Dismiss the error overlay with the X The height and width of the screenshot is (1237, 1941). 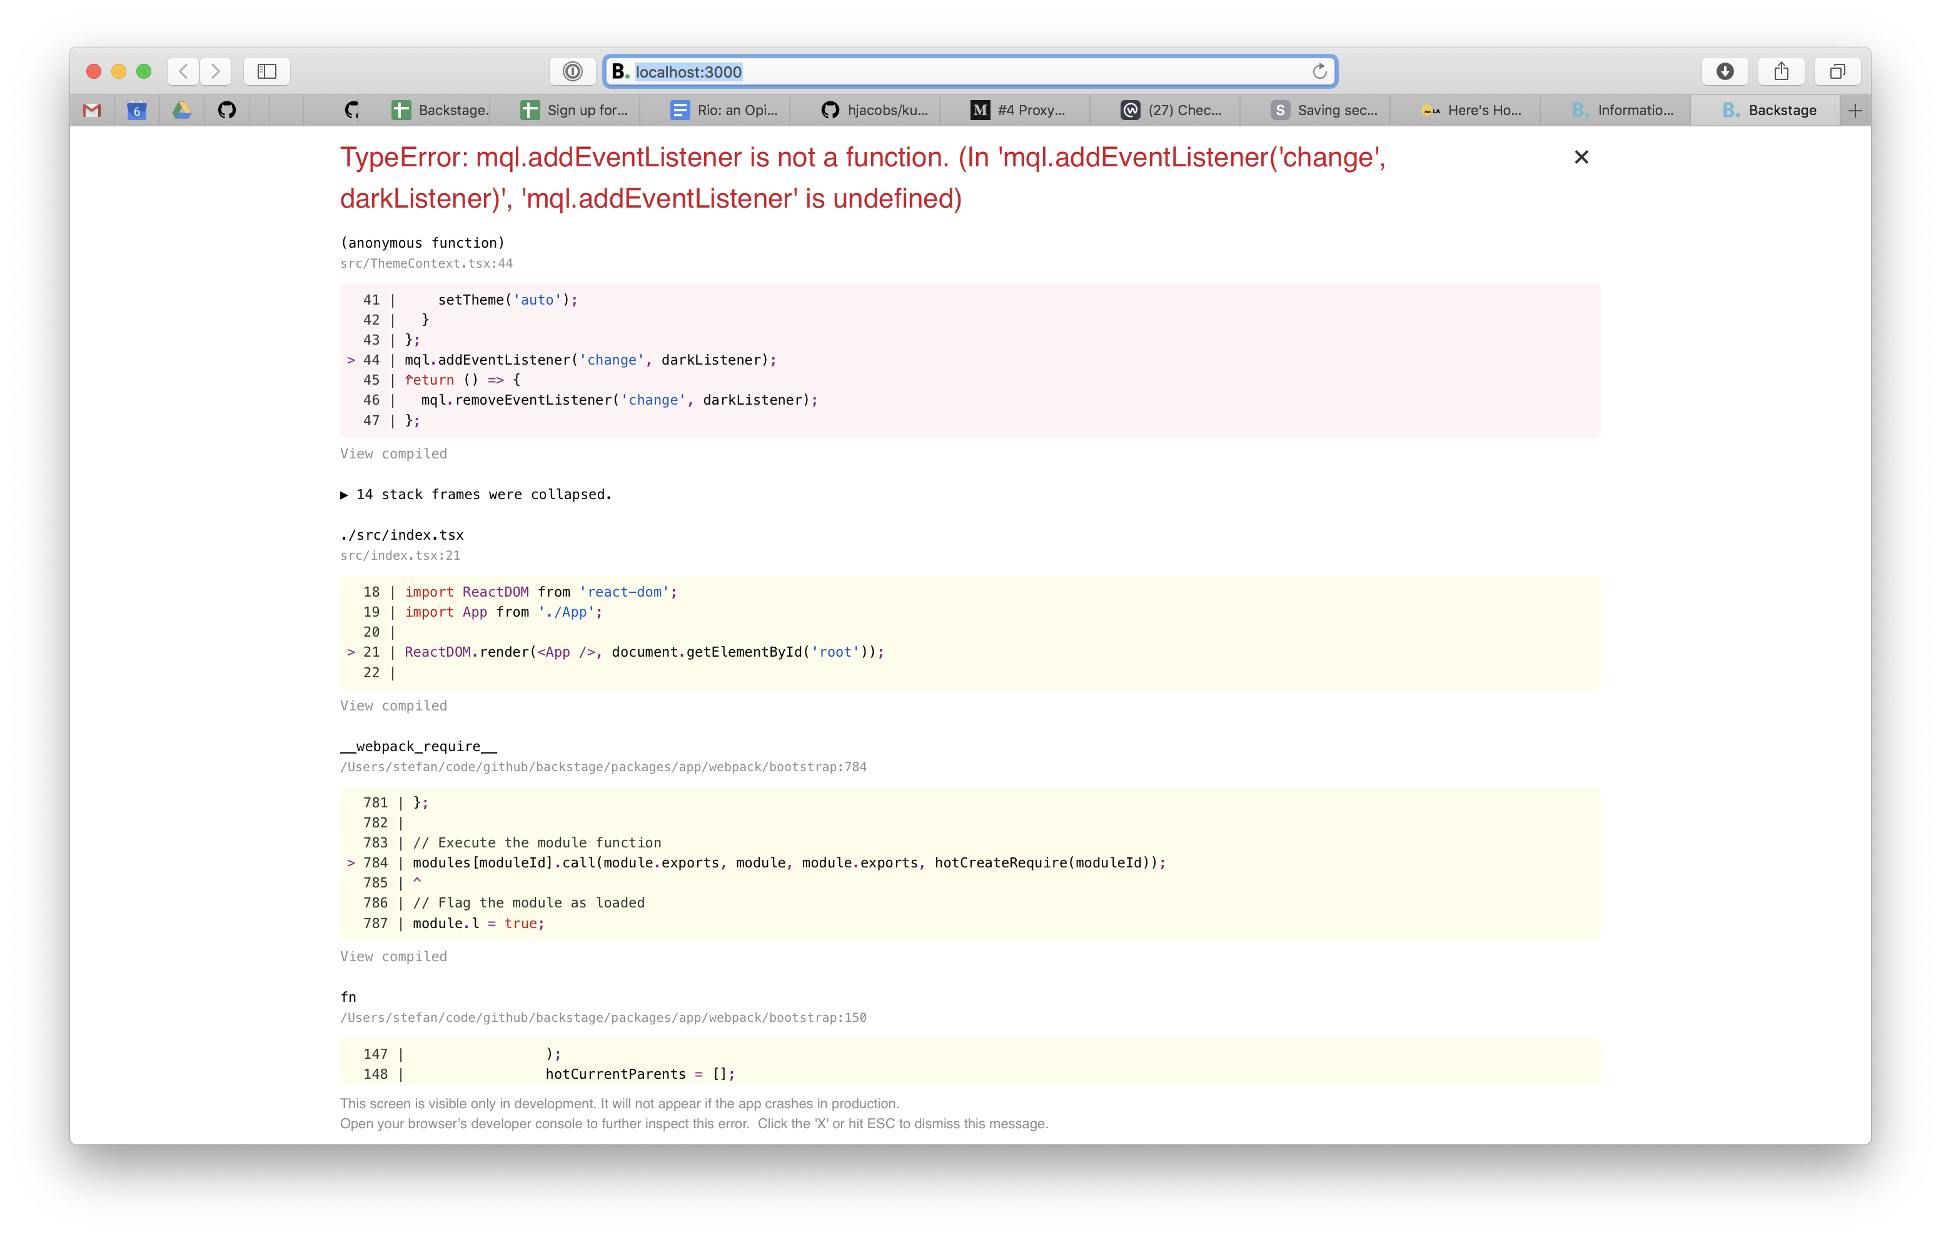pos(1581,157)
